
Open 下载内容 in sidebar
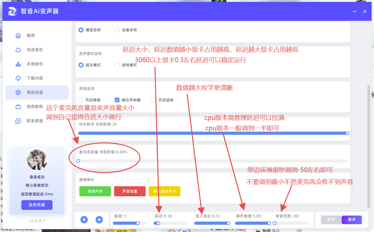(37, 78)
